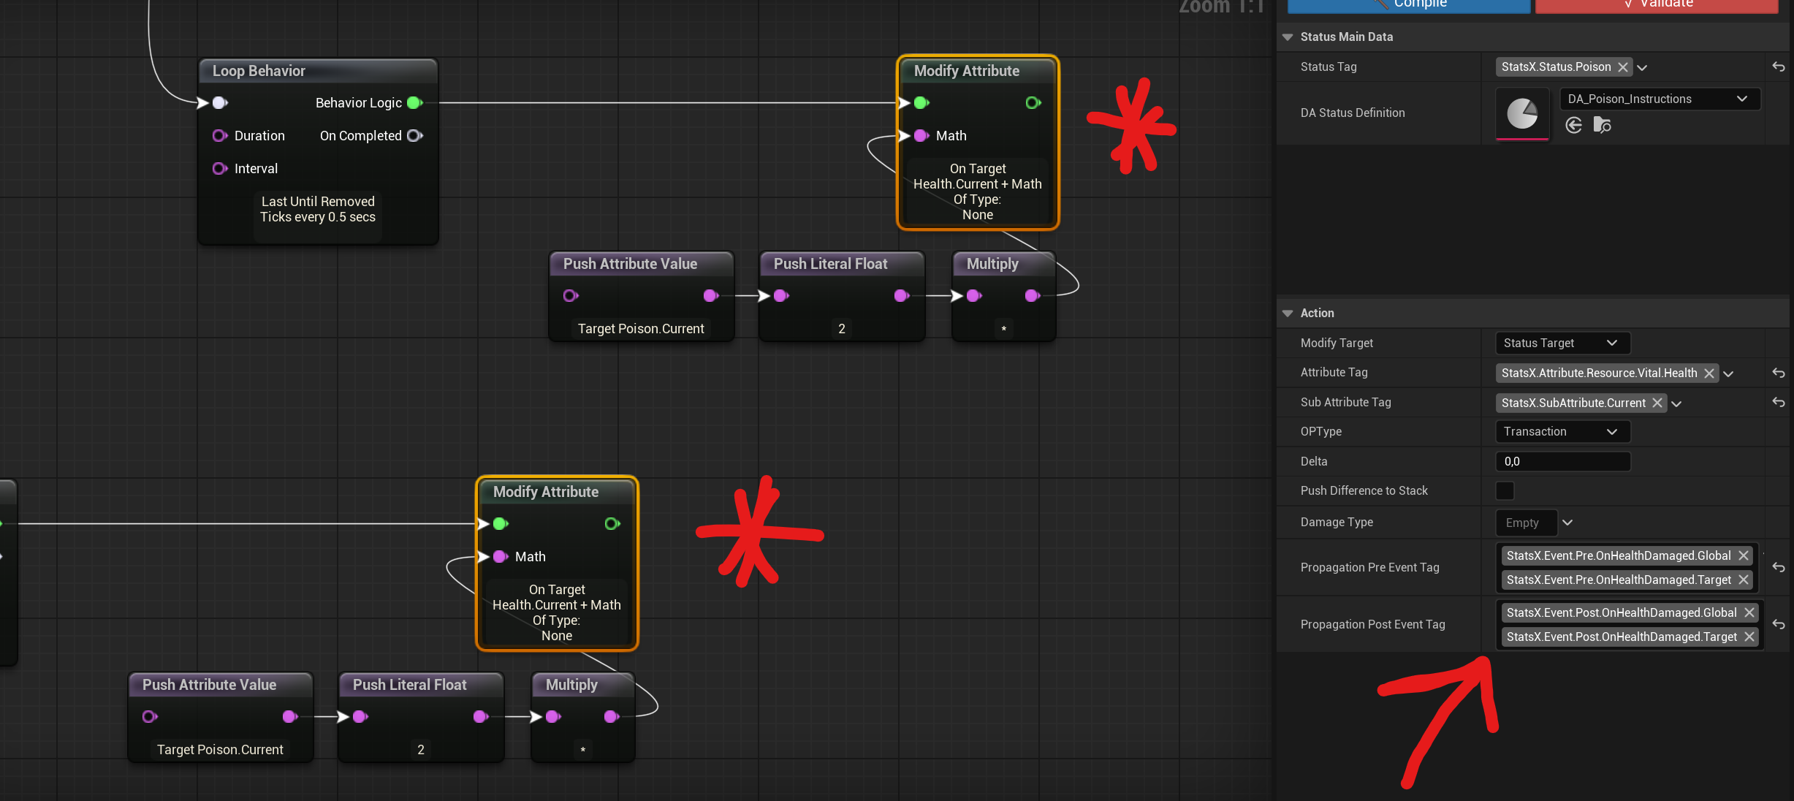Remove StatsX.SubAttribute.Current tag
The width and height of the screenshot is (1794, 801).
(x=1657, y=403)
